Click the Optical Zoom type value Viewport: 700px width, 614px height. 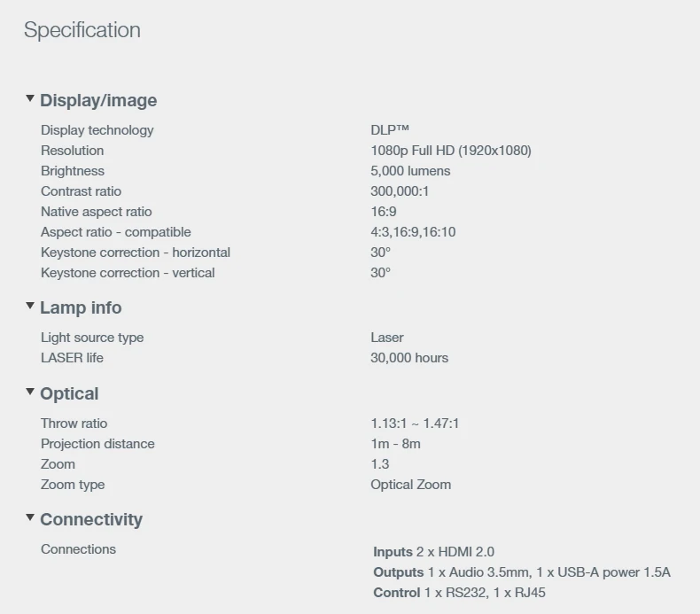(x=410, y=485)
